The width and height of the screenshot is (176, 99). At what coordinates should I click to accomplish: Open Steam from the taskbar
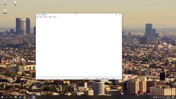tap(20, 97)
